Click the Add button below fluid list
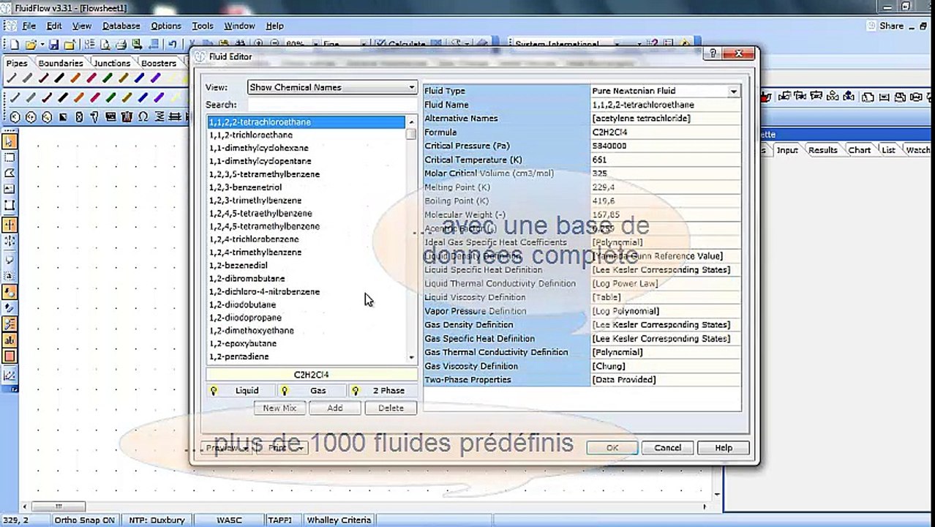This screenshot has width=935, height=527. coord(334,408)
